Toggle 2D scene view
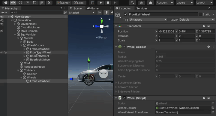This screenshot has height=116, width=216. coord(99,13)
